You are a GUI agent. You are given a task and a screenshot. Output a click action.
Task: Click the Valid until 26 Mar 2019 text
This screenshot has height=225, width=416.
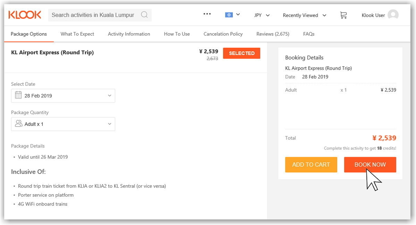tap(43, 157)
